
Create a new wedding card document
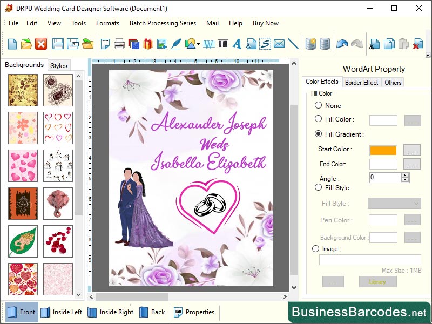coord(12,44)
